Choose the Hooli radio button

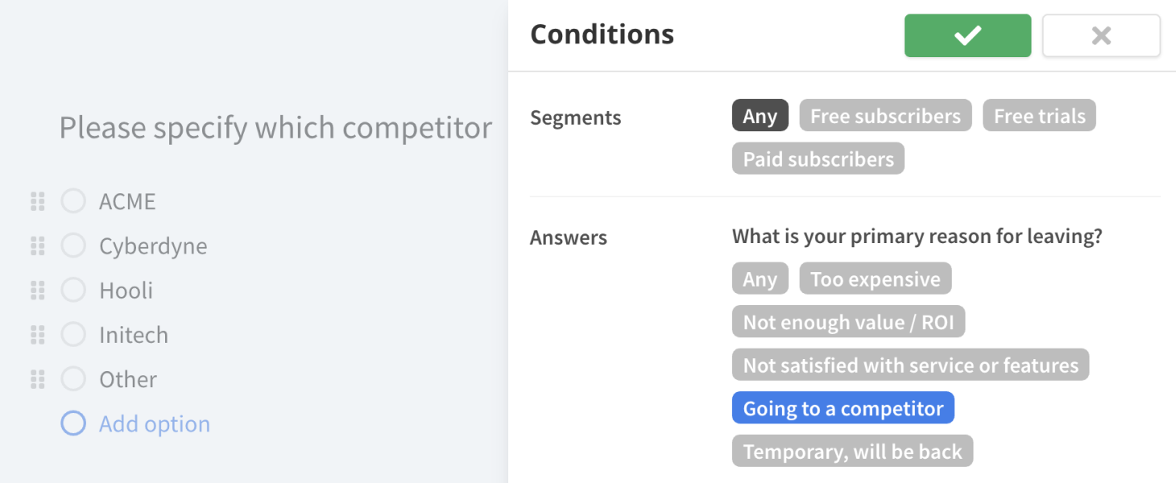tap(73, 291)
